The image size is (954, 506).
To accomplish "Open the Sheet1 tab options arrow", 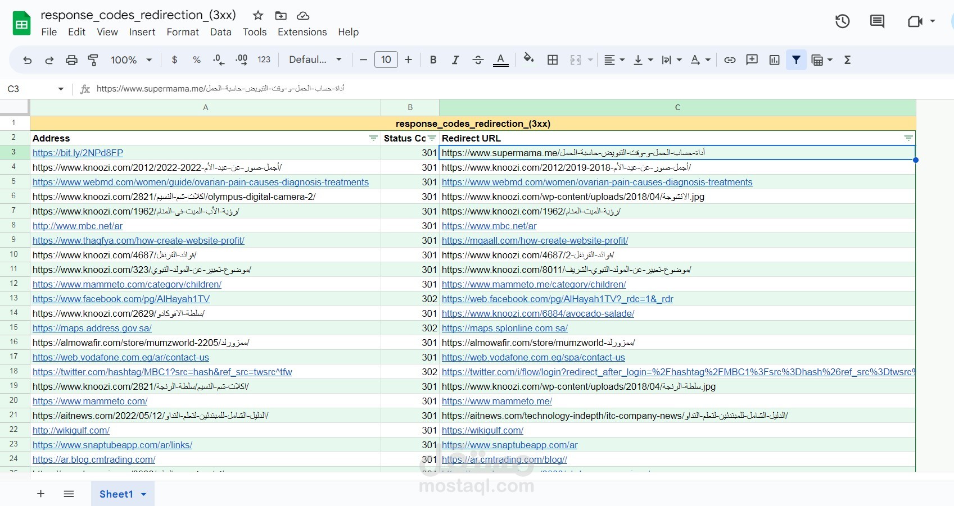I will tap(143, 494).
